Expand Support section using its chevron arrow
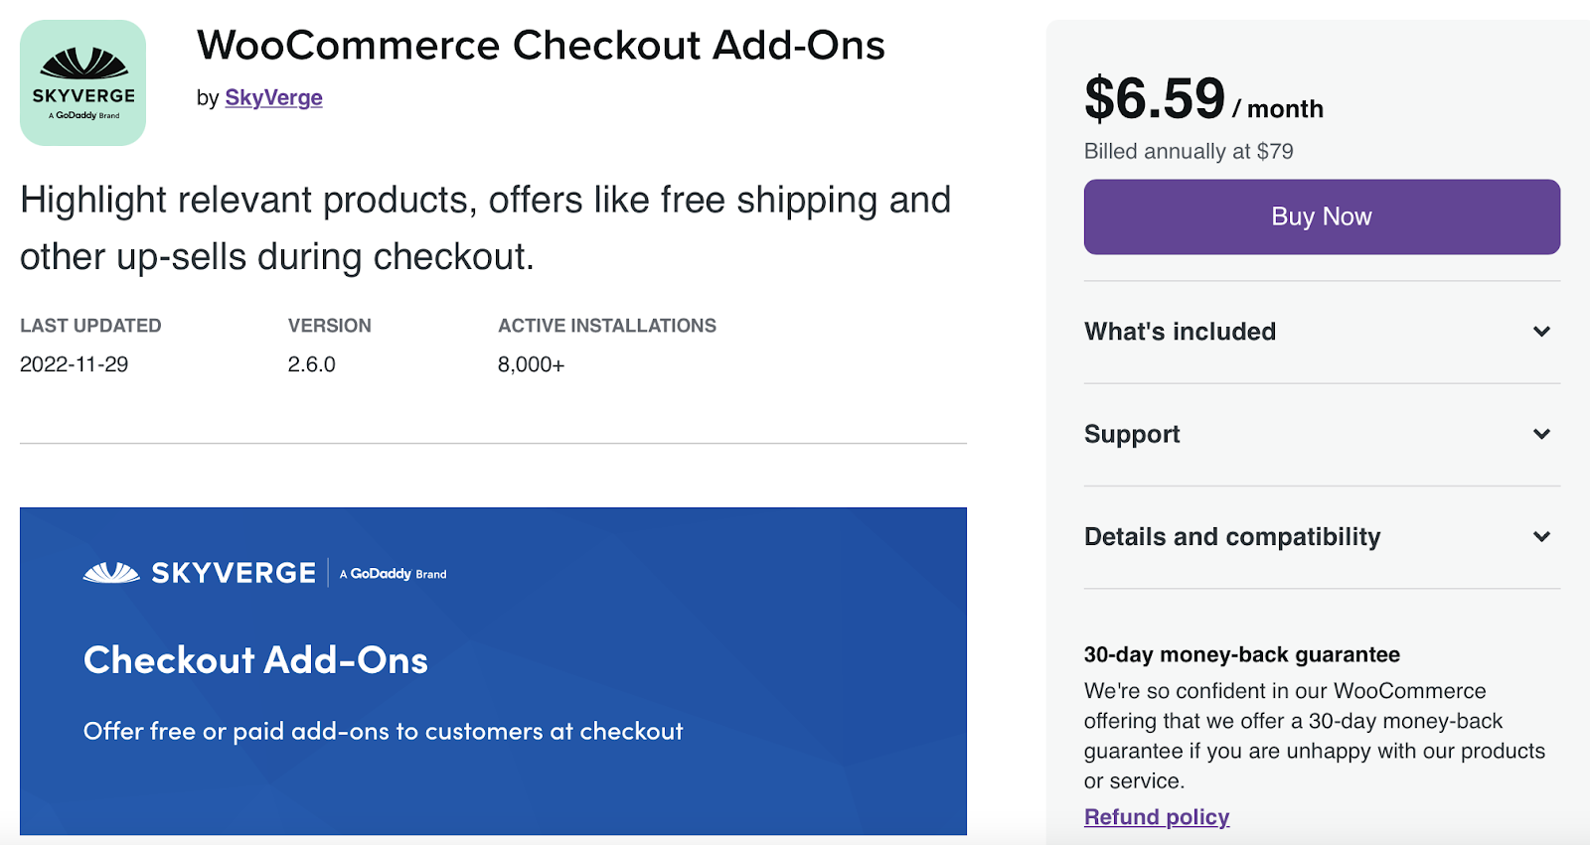 pyautogui.click(x=1541, y=434)
